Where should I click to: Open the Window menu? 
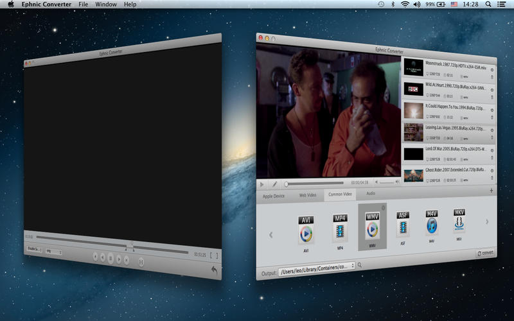106,4
